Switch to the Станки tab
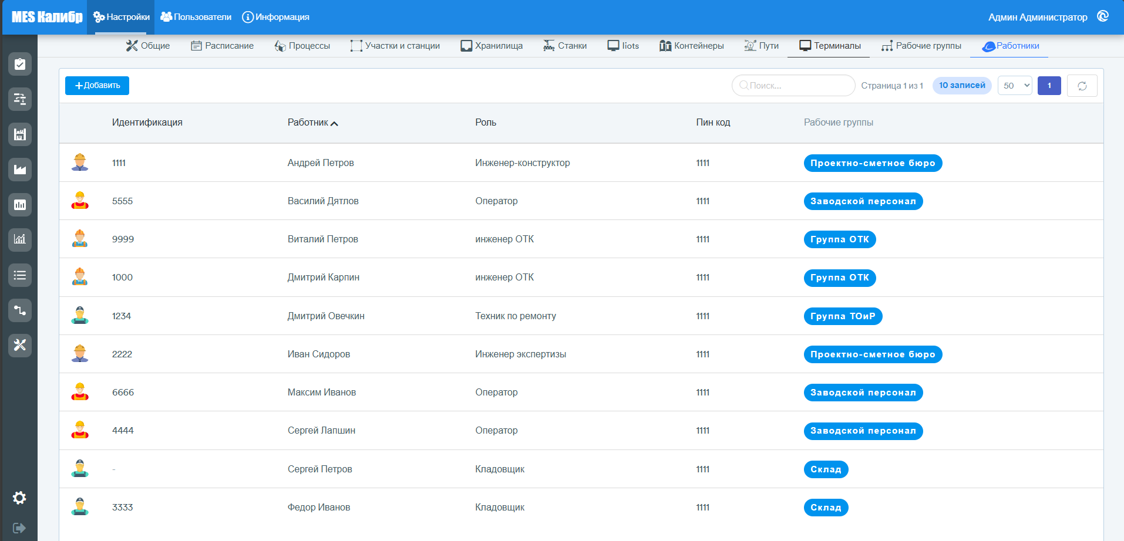1124x541 pixels. tap(565, 46)
